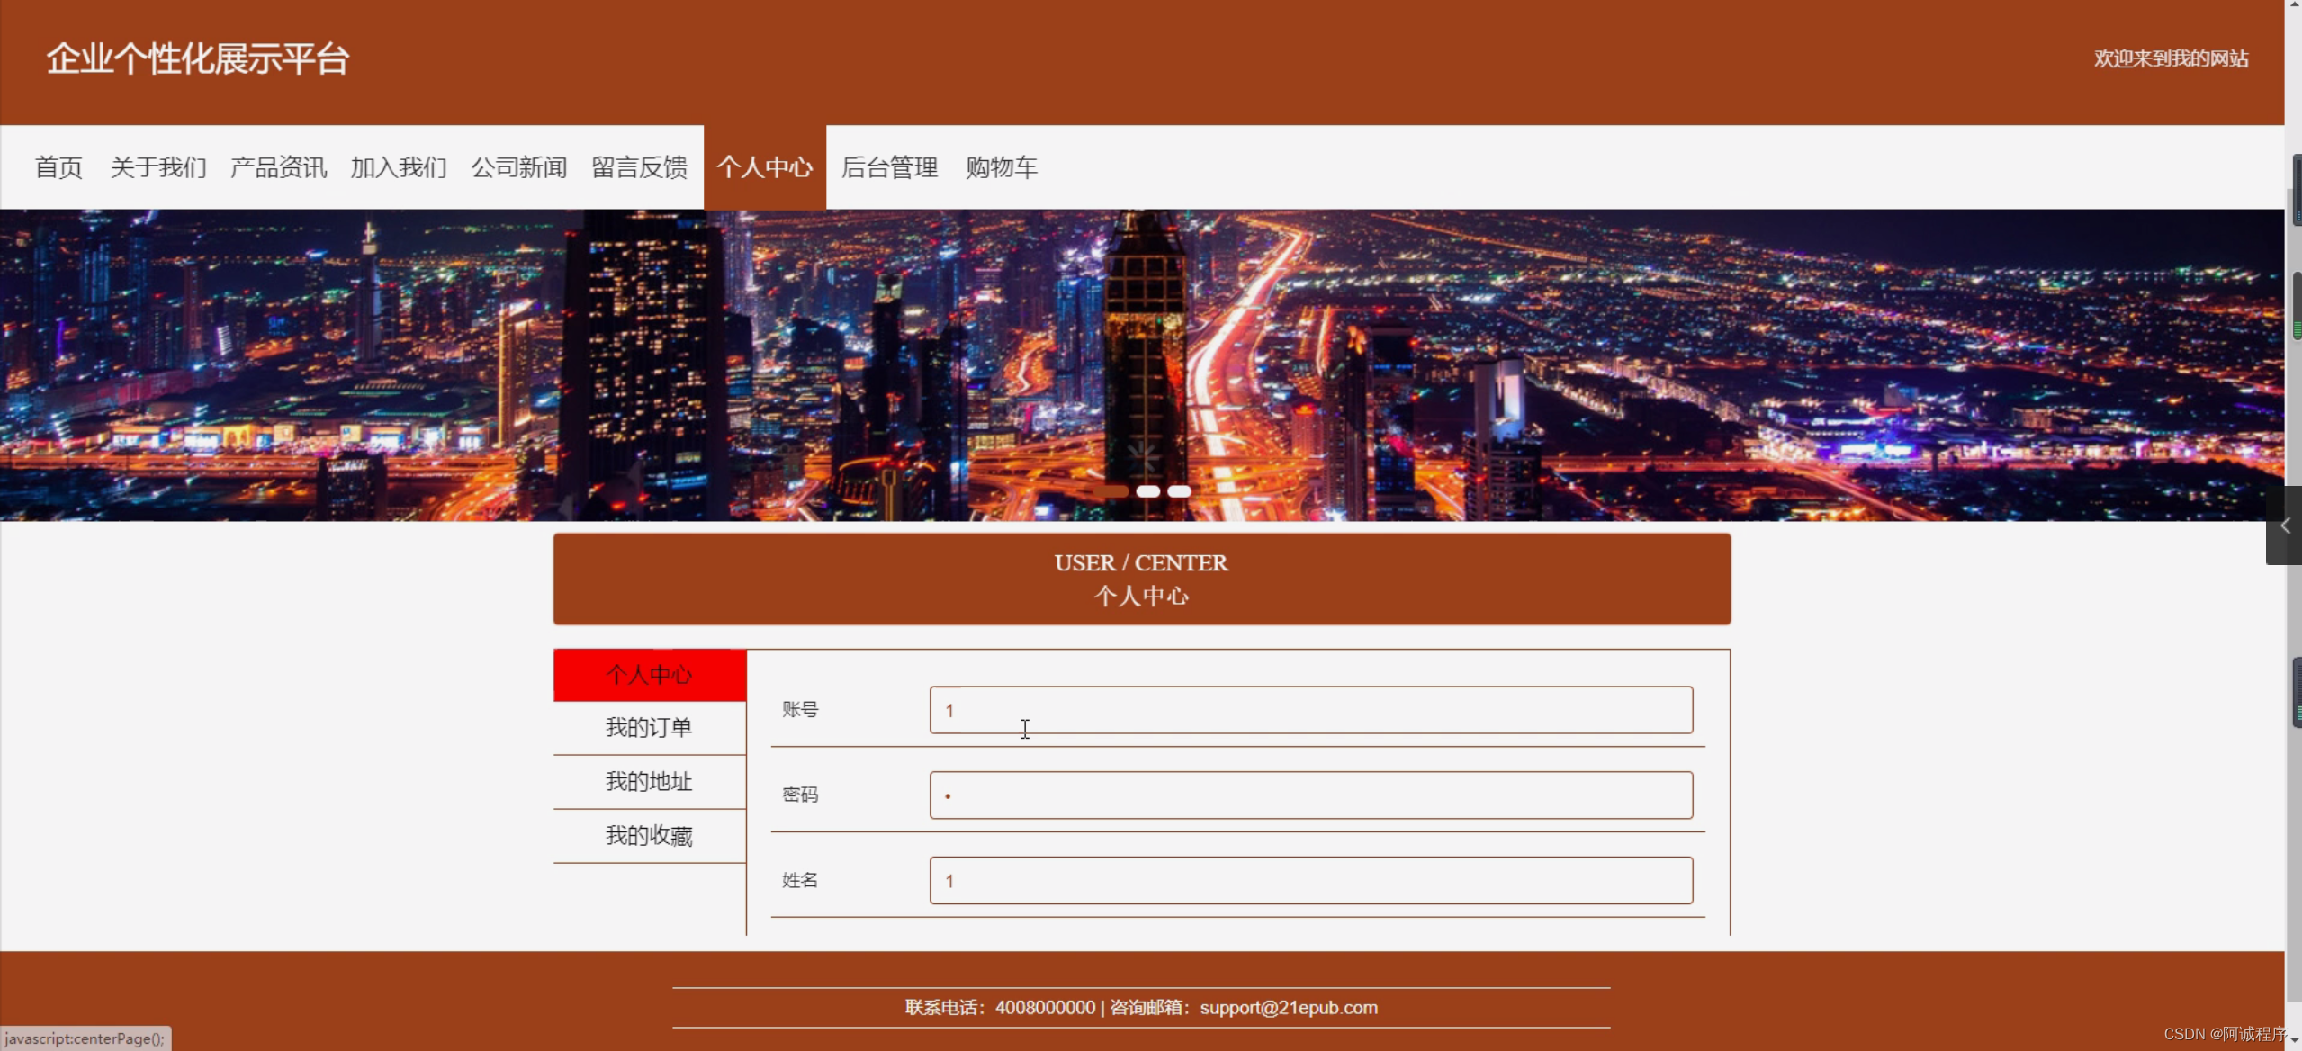
Task: Open the 产品资讯 page
Action: (277, 167)
